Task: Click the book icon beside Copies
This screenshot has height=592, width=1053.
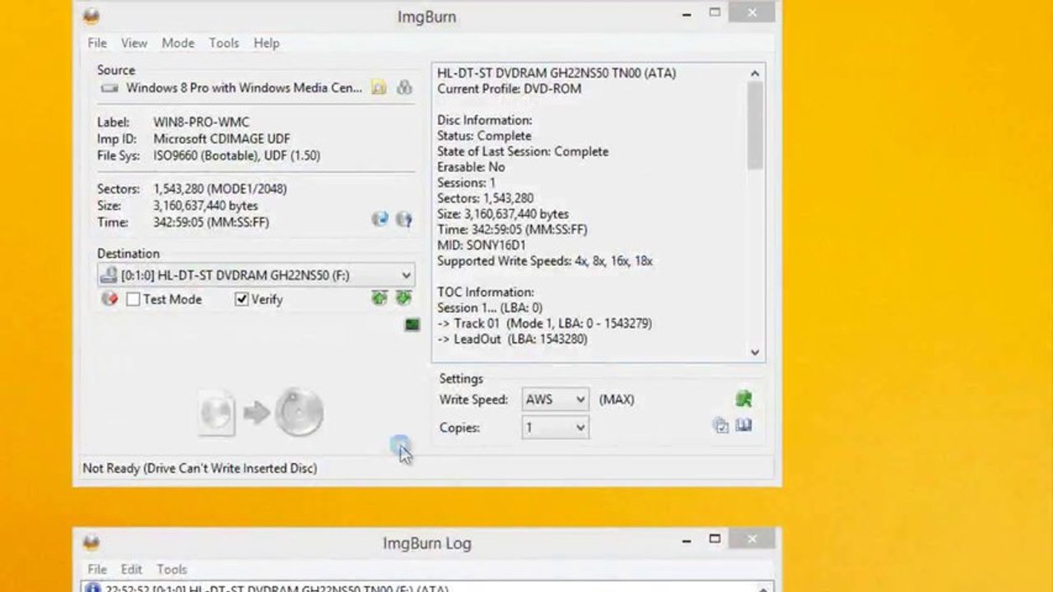Action: 743,426
